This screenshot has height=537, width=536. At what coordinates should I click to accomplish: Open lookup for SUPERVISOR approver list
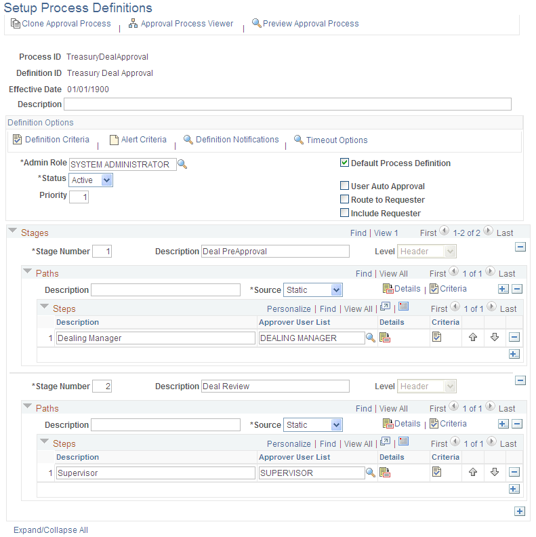click(x=371, y=473)
